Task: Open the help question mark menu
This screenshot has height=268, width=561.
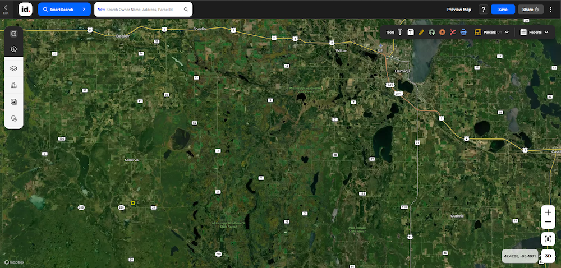Action: tap(482, 10)
